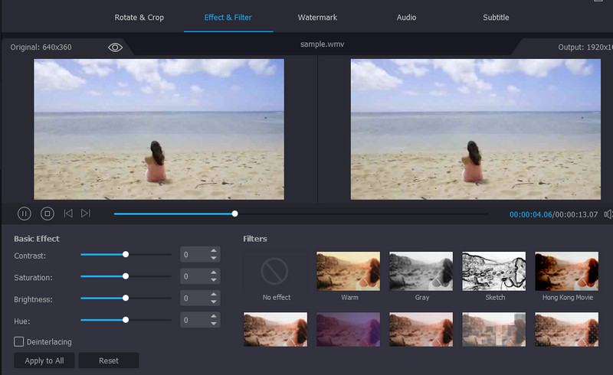Apply the Sketch filter thumbnail
The width and height of the screenshot is (613, 375).
pyautogui.click(x=494, y=271)
